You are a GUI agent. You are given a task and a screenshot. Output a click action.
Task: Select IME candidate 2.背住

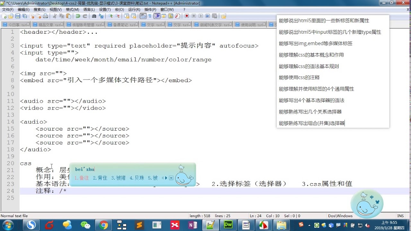click(x=100, y=178)
